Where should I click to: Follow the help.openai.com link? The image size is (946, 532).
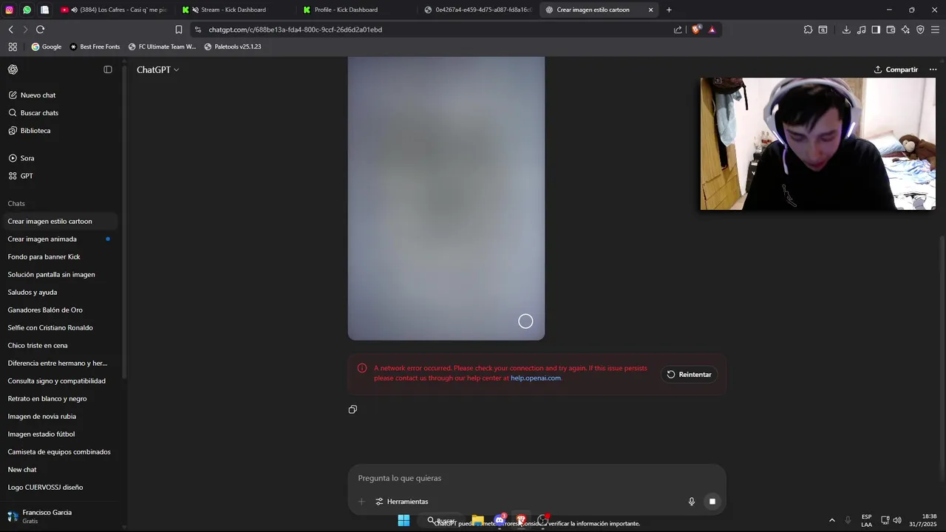pos(536,378)
